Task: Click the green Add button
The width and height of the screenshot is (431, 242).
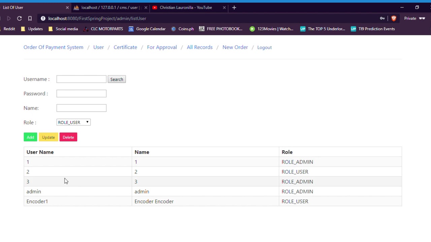Action: click(x=30, y=137)
